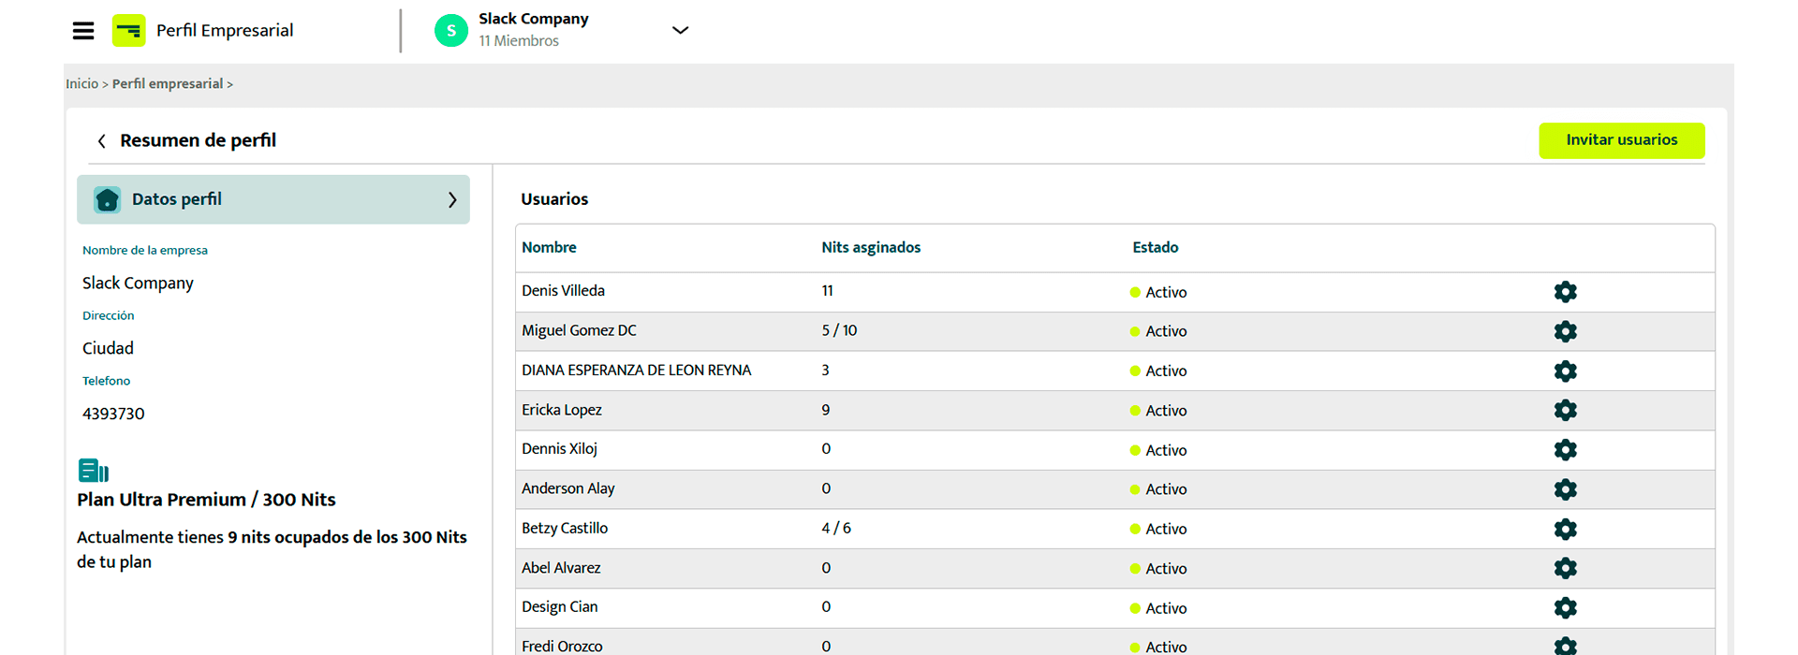The height and width of the screenshot is (655, 1798).
Task: Open Perfil empresarial breadcrumb link
Action: point(168,84)
